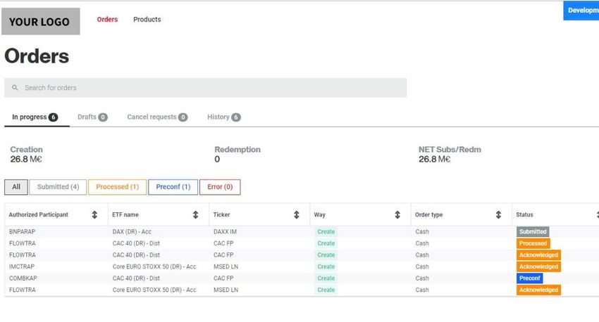Click the YOUR LOGO image
599x322 pixels.
41,21
